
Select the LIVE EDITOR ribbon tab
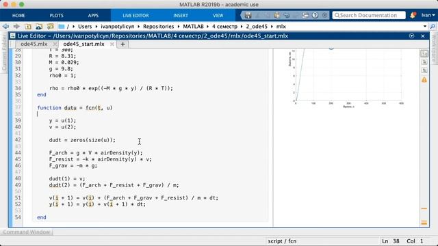(x=136, y=15)
